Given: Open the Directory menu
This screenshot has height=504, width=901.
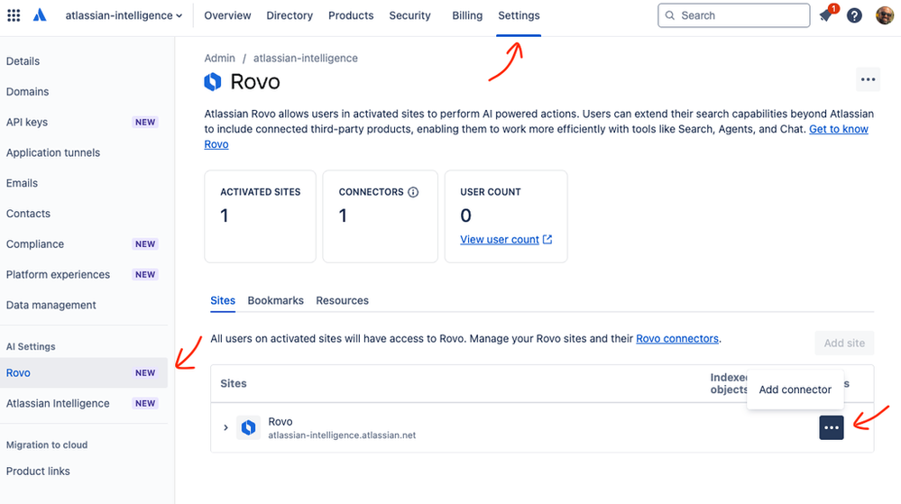Looking at the screenshot, I should click(x=290, y=15).
